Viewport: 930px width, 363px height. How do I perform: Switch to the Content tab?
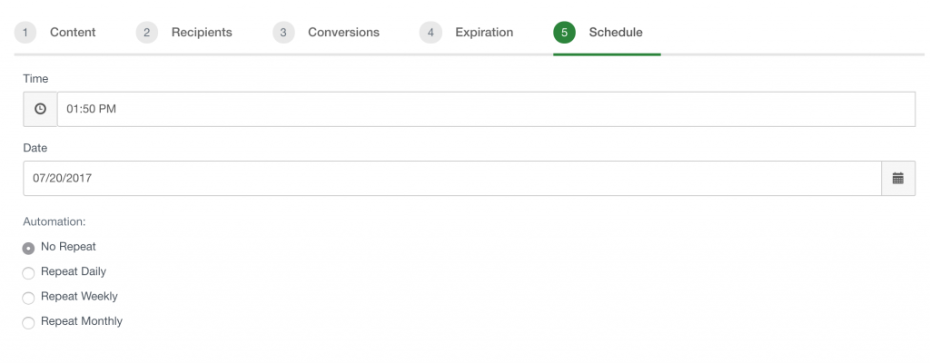(73, 33)
